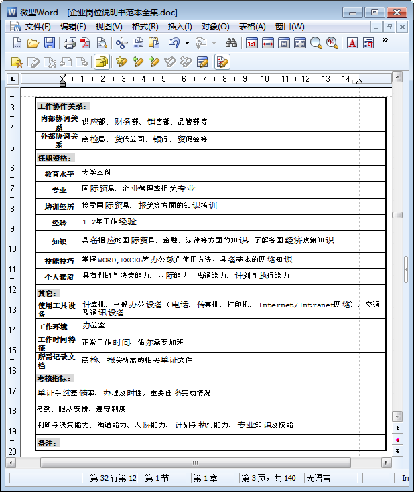The height and width of the screenshot is (492, 414).
Task: Switch to single page view icon
Action: tap(284, 43)
